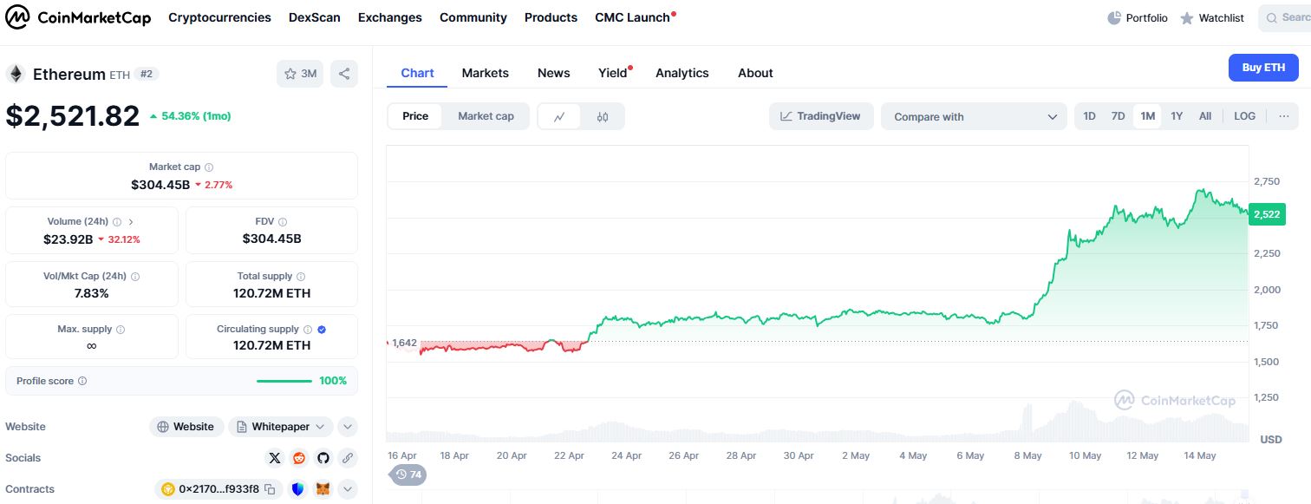Open the Market cap info tooltip icon
Screen dimensions: 1311x504
click(209, 167)
